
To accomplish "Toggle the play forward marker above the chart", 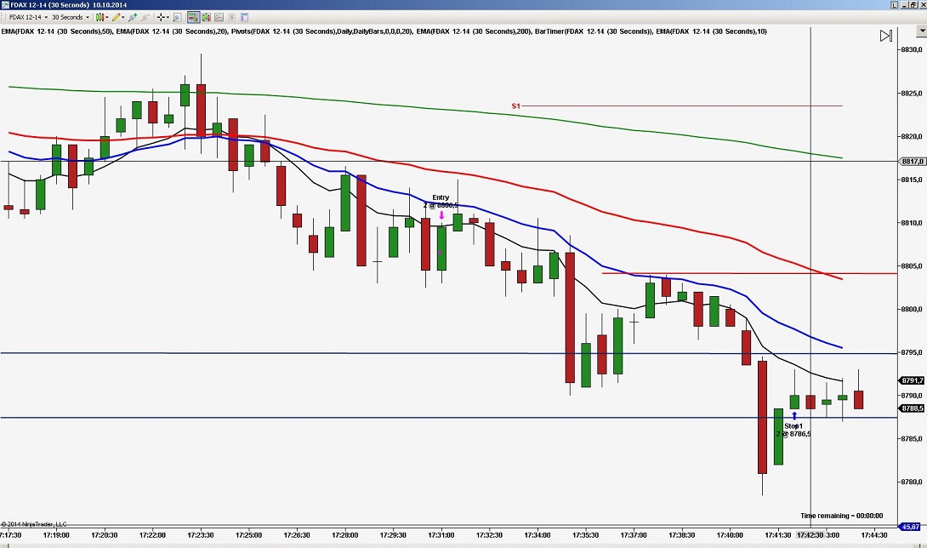I will tap(885, 36).
